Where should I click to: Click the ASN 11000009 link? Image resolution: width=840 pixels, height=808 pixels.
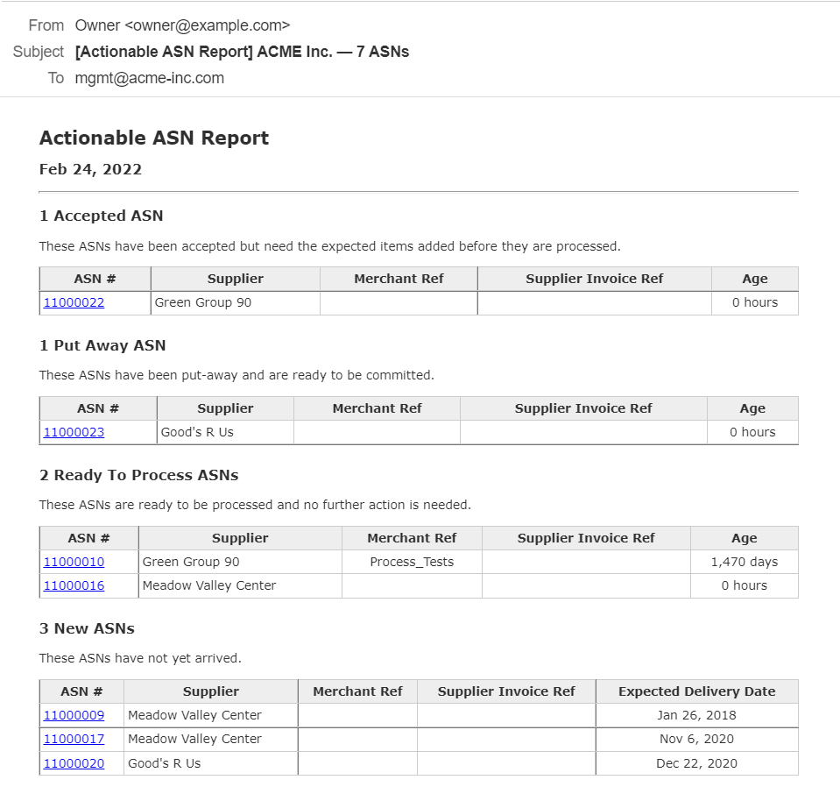[x=74, y=715]
